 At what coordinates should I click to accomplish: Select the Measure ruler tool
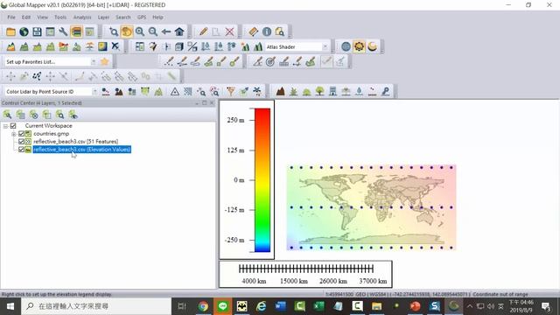pos(253,31)
